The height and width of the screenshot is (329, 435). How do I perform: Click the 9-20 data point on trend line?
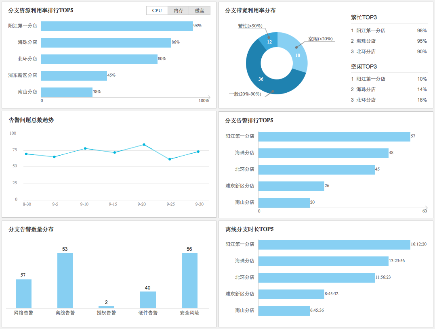[x=144, y=144]
